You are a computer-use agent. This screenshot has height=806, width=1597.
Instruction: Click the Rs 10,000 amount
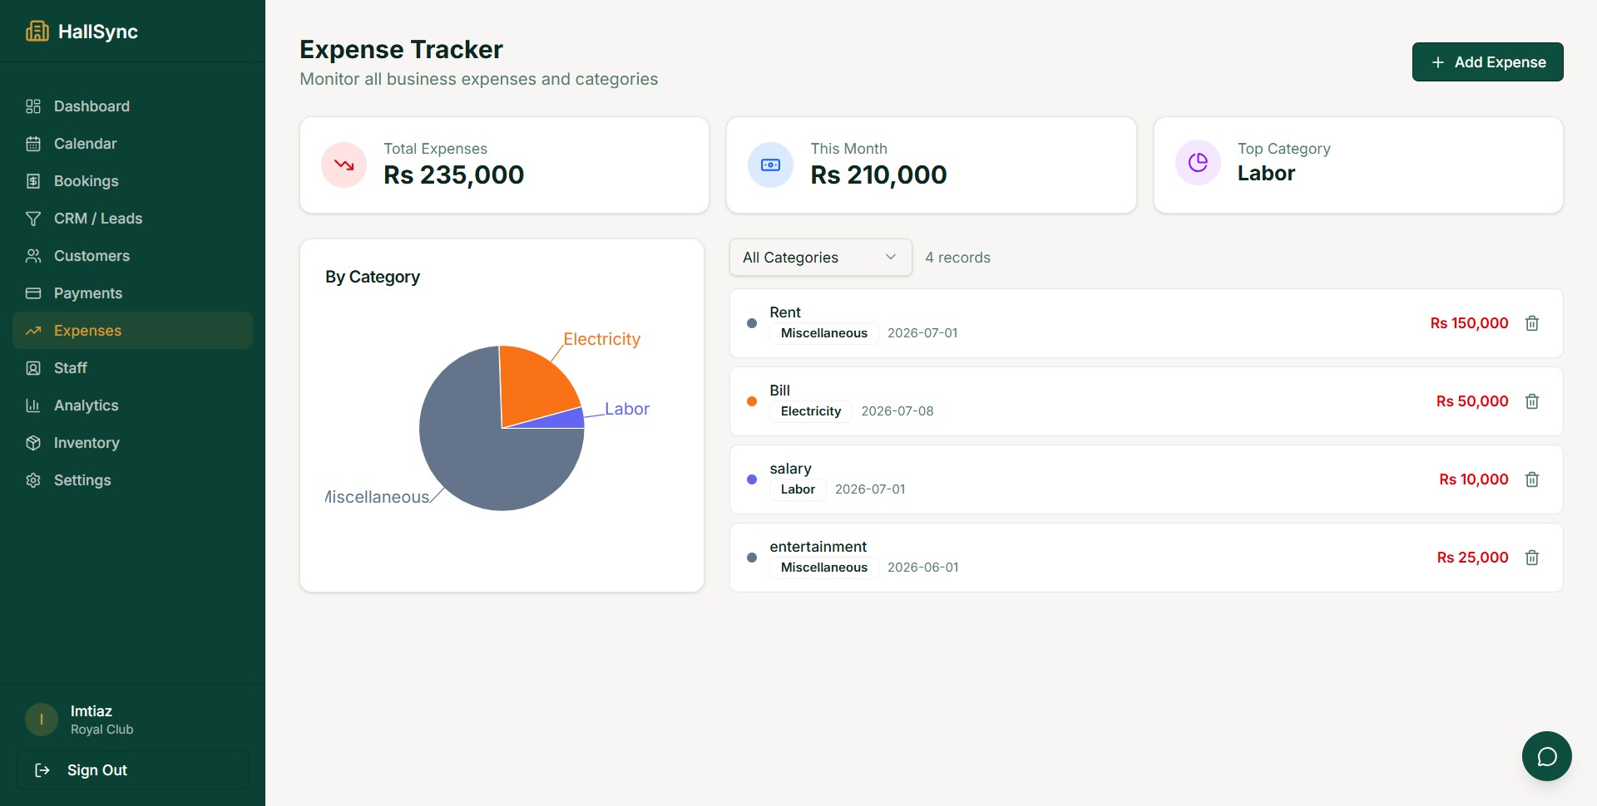click(x=1473, y=479)
